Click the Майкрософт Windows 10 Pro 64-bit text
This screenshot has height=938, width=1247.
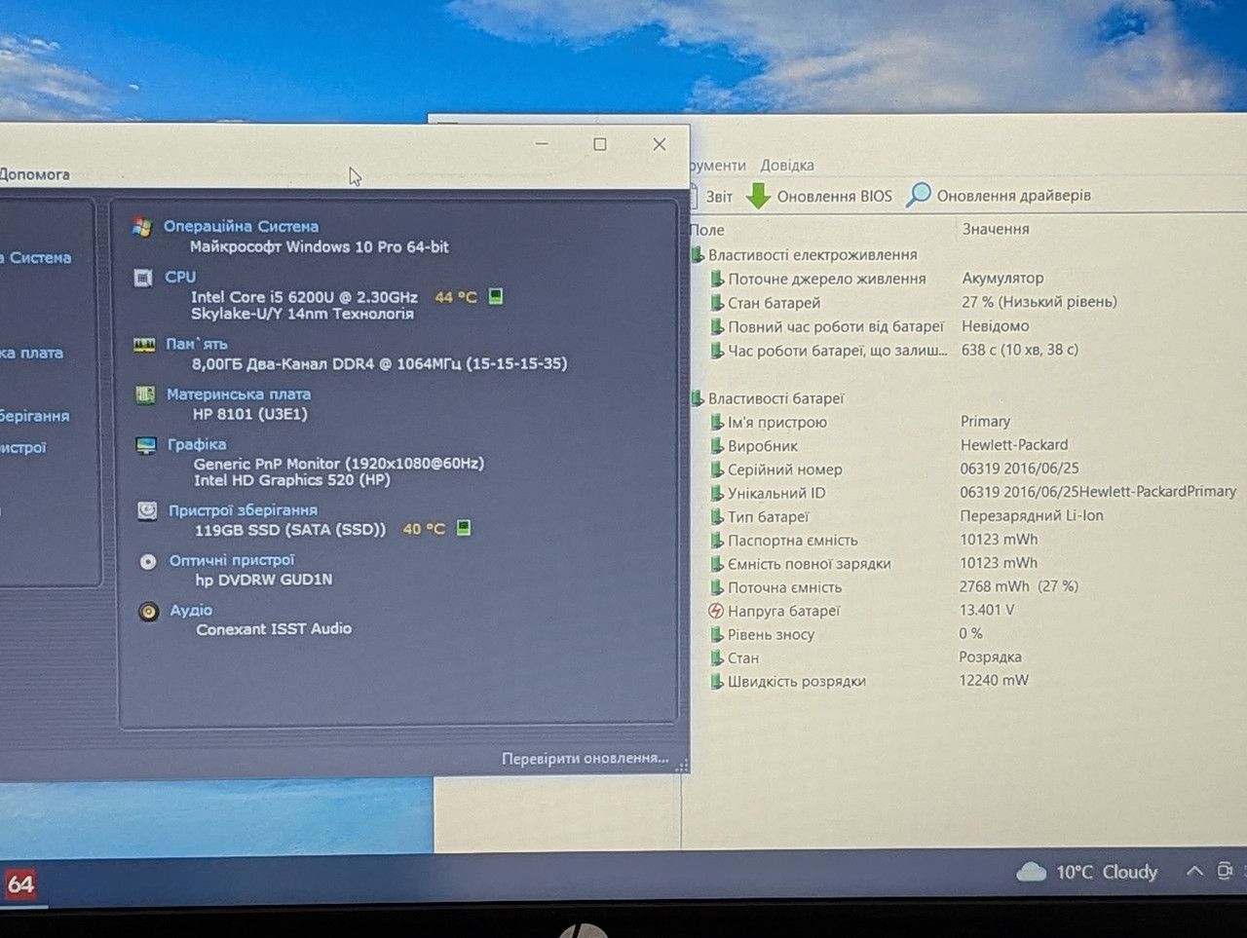pos(320,247)
